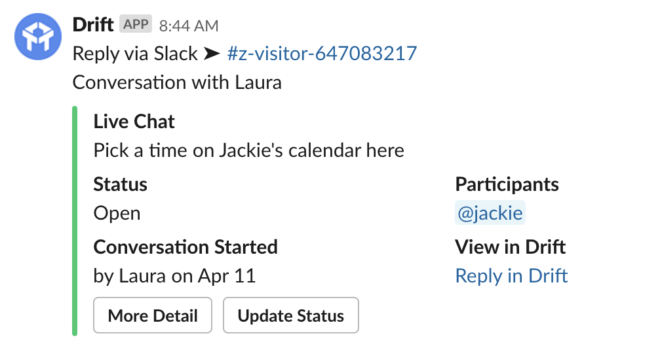
Task: Click the APP badge next to Drift
Action: 136,25
